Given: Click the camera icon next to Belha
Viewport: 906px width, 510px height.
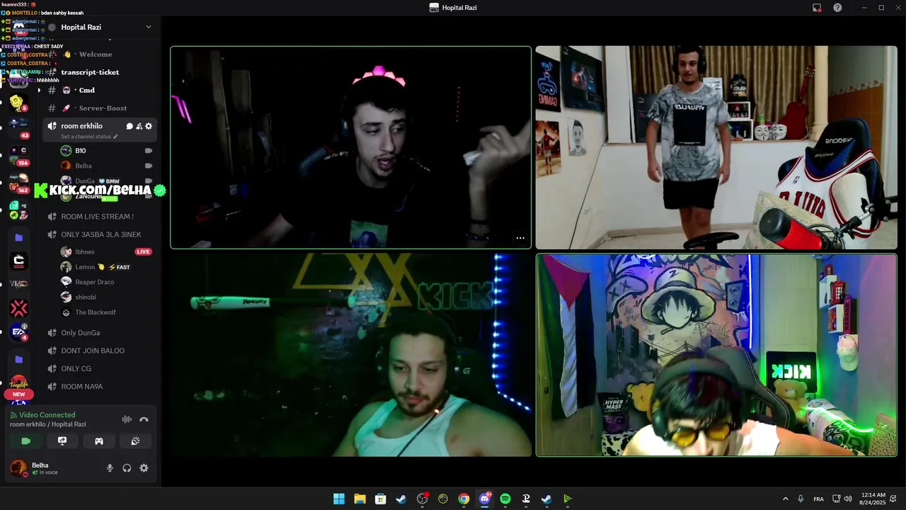Looking at the screenshot, I should 149,166.
